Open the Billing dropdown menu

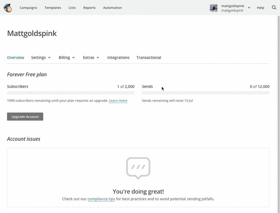[67, 57]
